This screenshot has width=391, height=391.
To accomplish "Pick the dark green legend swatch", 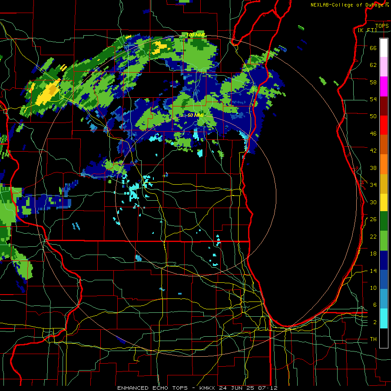I will click(x=384, y=221).
